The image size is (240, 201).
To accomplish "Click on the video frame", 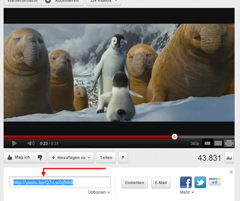I will tap(119, 72).
